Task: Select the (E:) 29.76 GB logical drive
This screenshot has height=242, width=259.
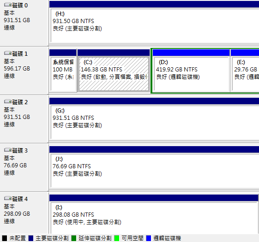Action: click(x=245, y=74)
